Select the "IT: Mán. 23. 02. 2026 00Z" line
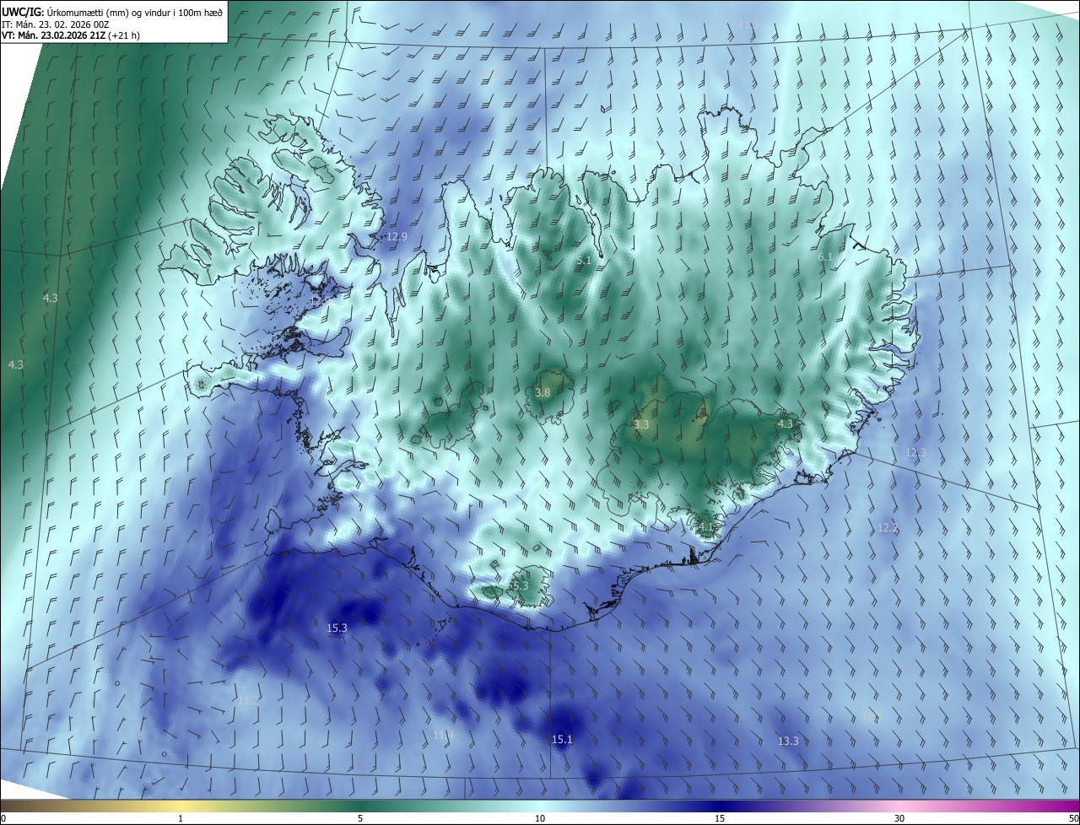 coord(56,24)
